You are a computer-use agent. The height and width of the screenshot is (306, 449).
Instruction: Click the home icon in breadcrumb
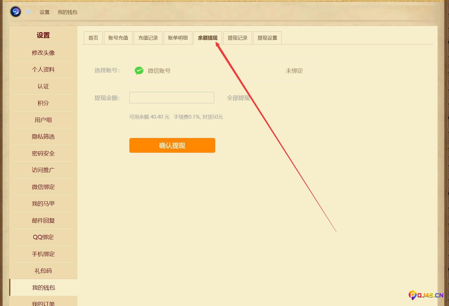[28, 12]
